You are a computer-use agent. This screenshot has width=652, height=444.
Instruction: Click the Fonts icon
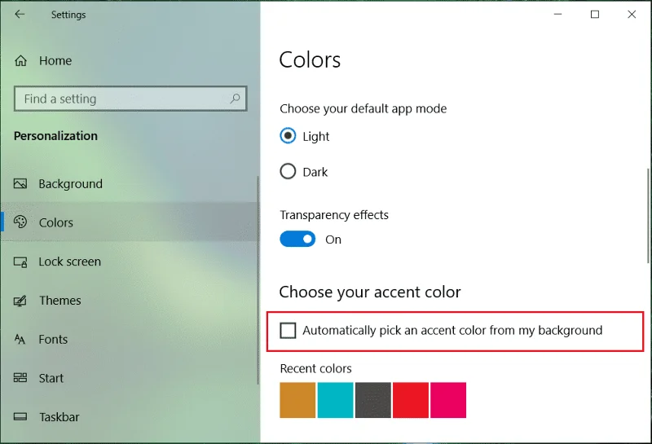pyautogui.click(x=20, y=339)
